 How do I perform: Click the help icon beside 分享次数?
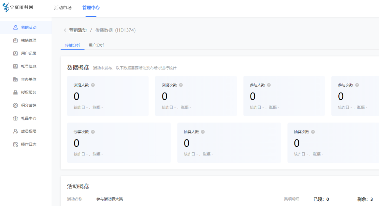[93, 132]
